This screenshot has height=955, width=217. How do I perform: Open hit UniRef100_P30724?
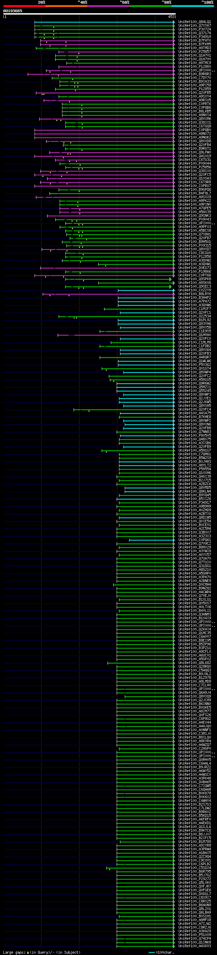tap(195, 29)
